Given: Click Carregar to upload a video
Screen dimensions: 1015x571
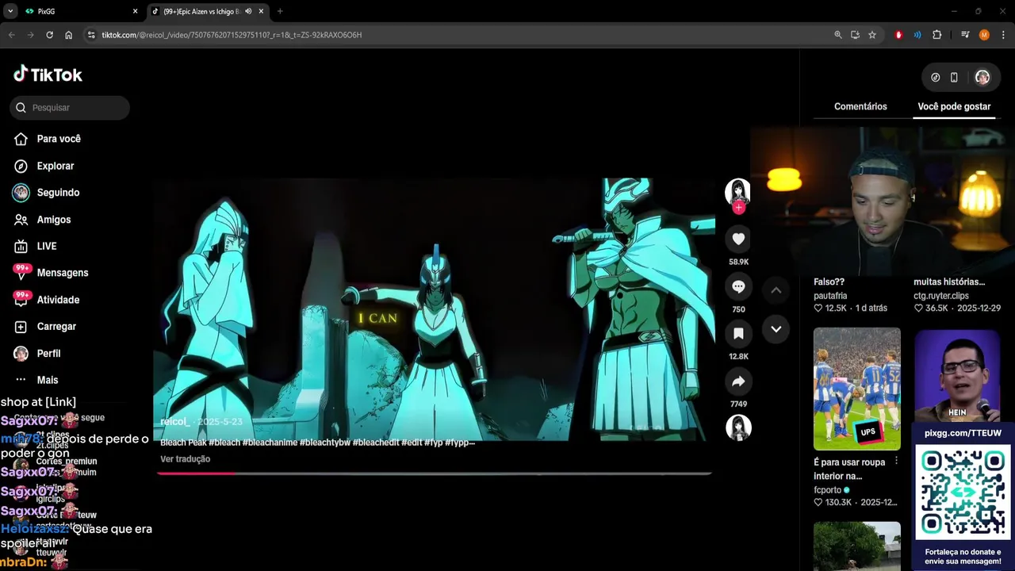Looking at the screenshot, I should click(x=45, y=327).
